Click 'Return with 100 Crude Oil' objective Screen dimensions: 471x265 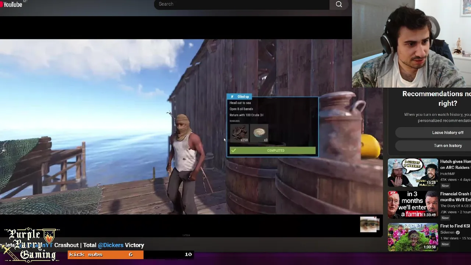(246, 115)
